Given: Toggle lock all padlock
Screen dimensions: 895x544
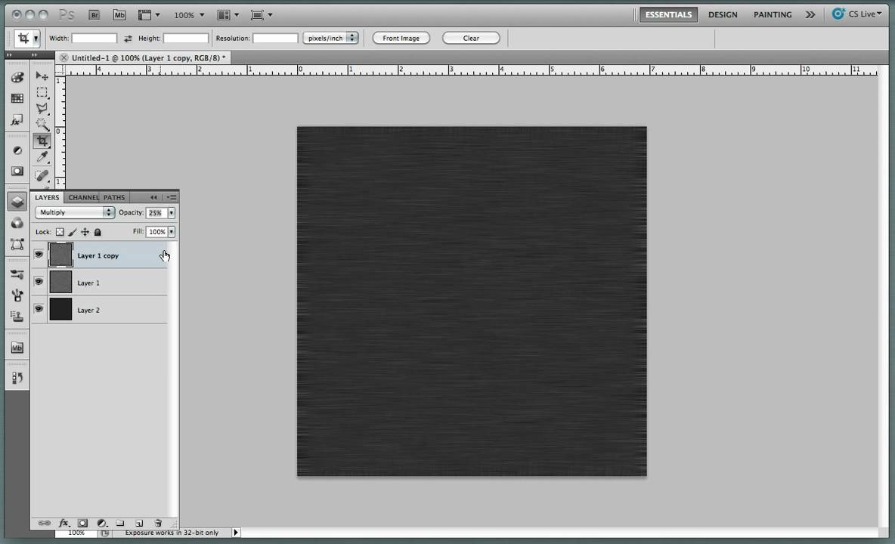Looking at the screenshot, I should pos(98,232).
